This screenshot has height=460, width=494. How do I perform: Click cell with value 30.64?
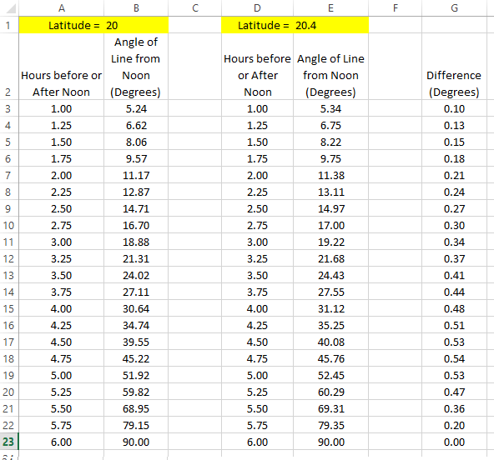[x=136, y=308]
